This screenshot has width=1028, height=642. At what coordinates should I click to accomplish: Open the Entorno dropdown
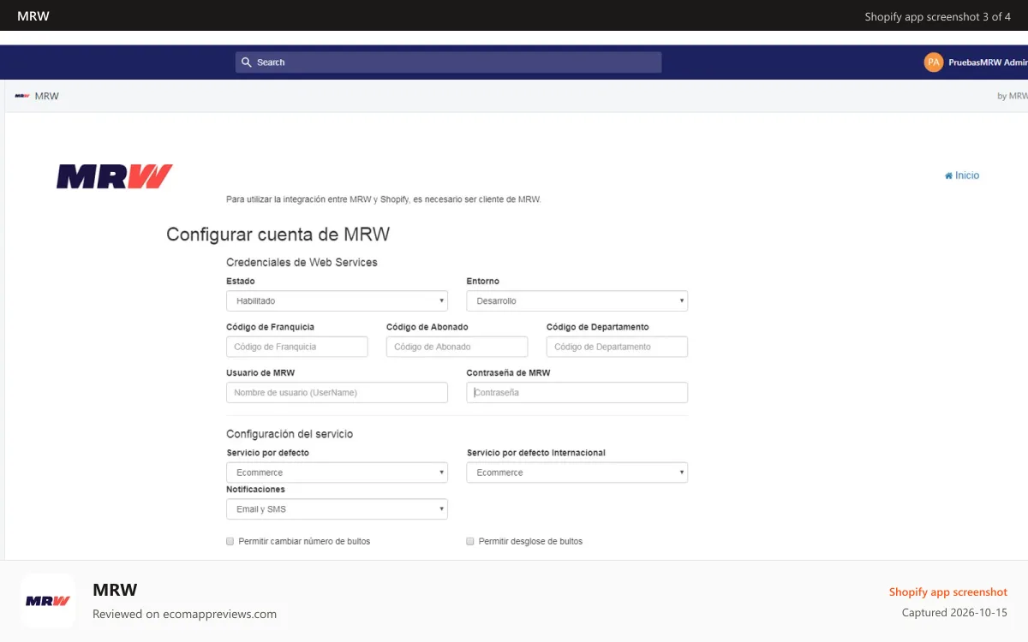click(x=577, y=301)
